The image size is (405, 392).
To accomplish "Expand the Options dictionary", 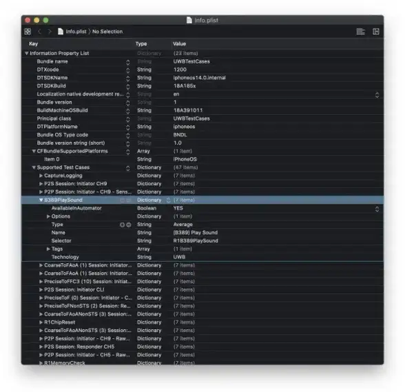I will pyautogui.click(x=48, y=216).
